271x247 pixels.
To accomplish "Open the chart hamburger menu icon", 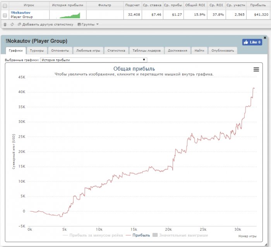I will [x=256, y=69].
